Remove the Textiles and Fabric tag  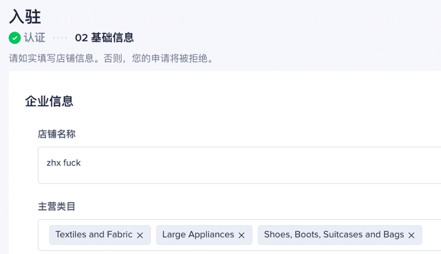140,235
